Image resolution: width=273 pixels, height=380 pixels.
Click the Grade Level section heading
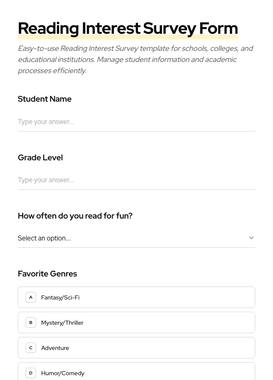[x=40, y=157]
